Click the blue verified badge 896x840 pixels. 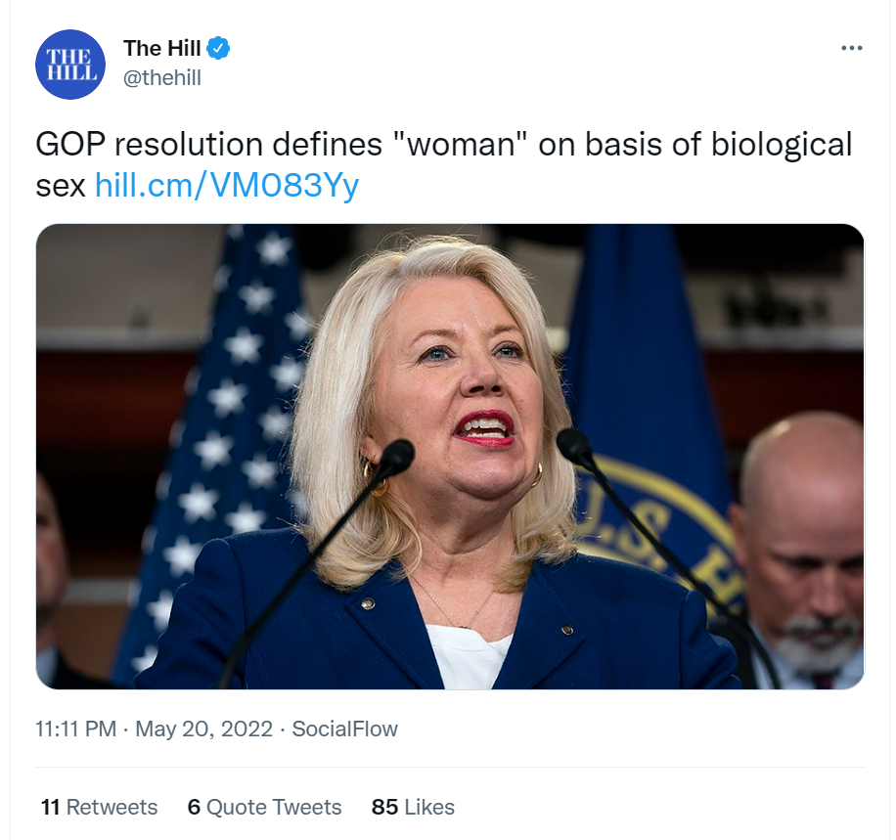point(218,48)
